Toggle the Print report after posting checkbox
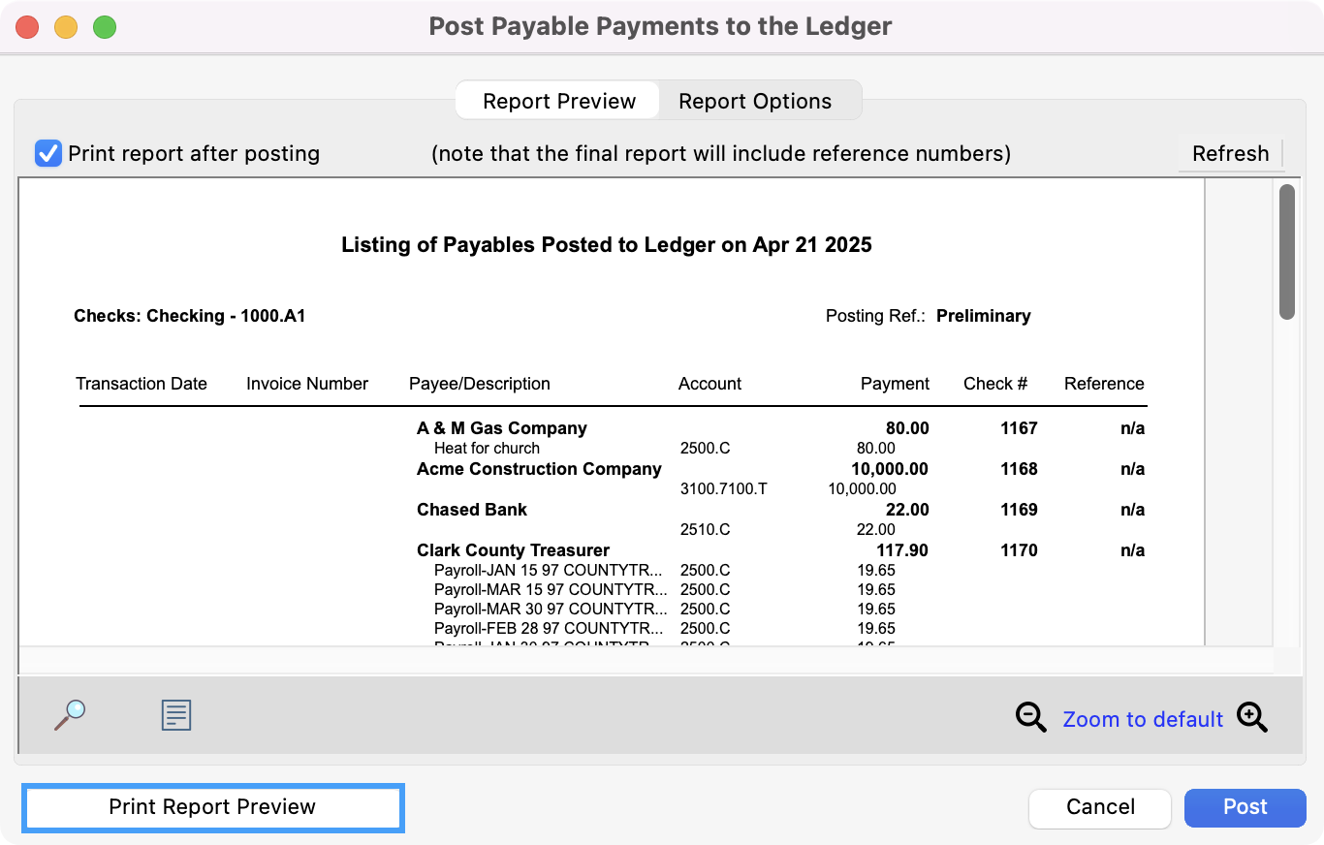This screenshot has height=845, width=1324. pyautogui.click(x=48, y=153)
